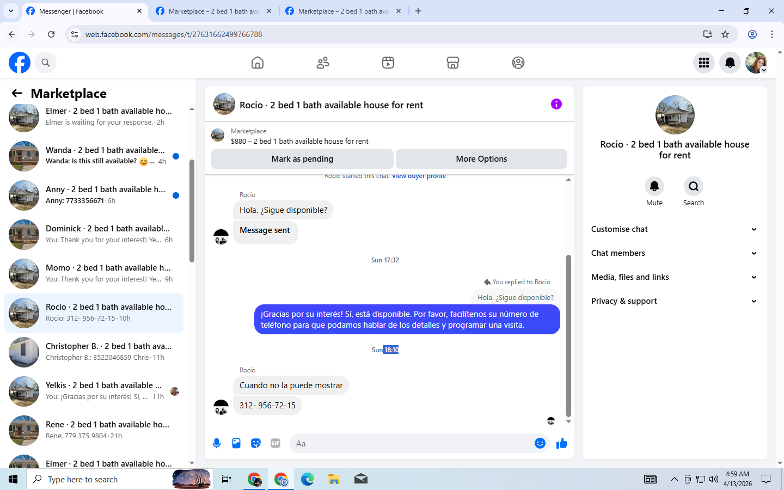
Task: Open the $880 listing title link
Action: pyautogui.click(x=299, y=141)
